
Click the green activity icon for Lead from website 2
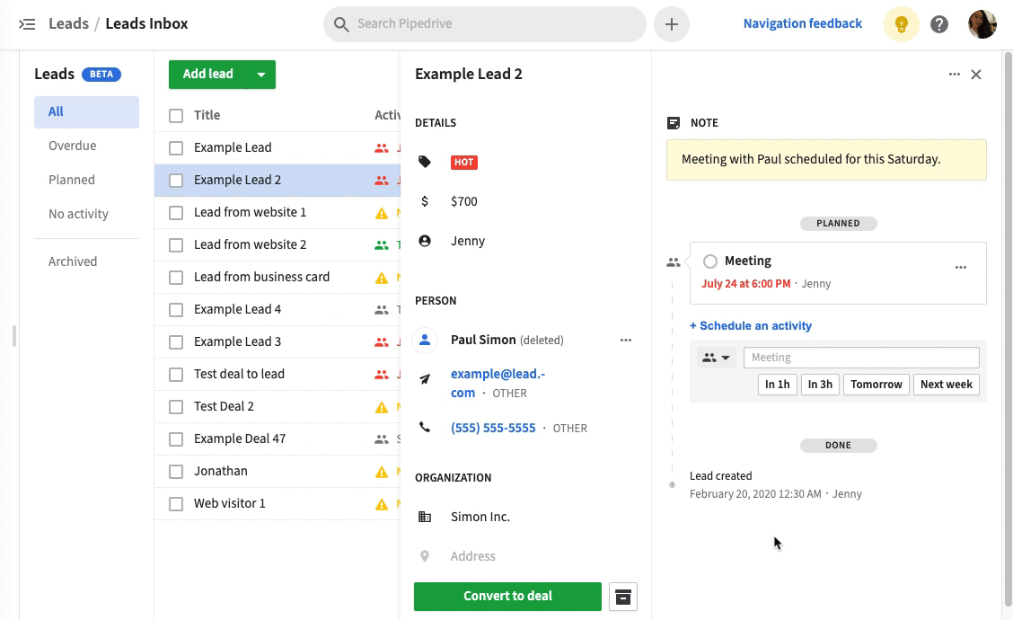[382, 245]
